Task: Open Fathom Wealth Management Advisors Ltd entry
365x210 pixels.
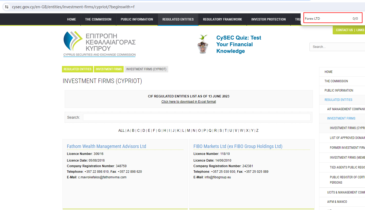Action: pos(106,146)
